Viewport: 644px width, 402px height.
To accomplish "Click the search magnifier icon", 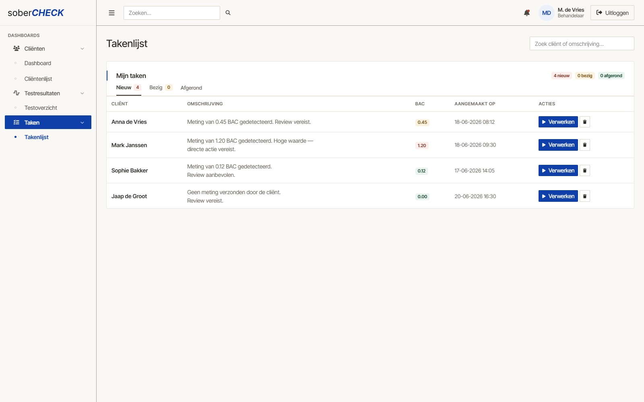I will point(228,13).
